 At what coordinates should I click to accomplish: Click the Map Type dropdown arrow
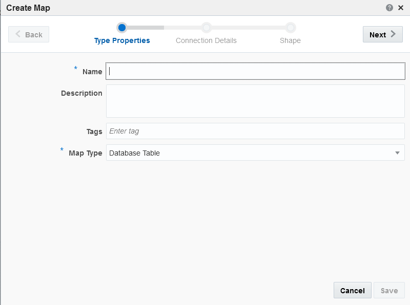click(397, 152)
